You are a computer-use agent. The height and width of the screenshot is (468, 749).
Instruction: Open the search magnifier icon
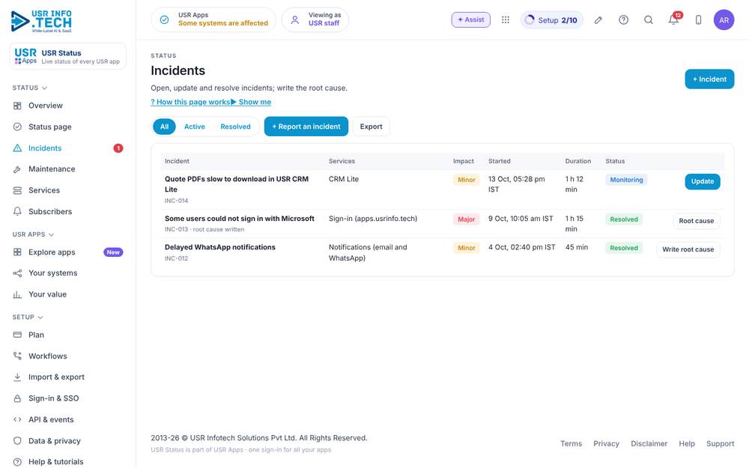coord(648,19)
